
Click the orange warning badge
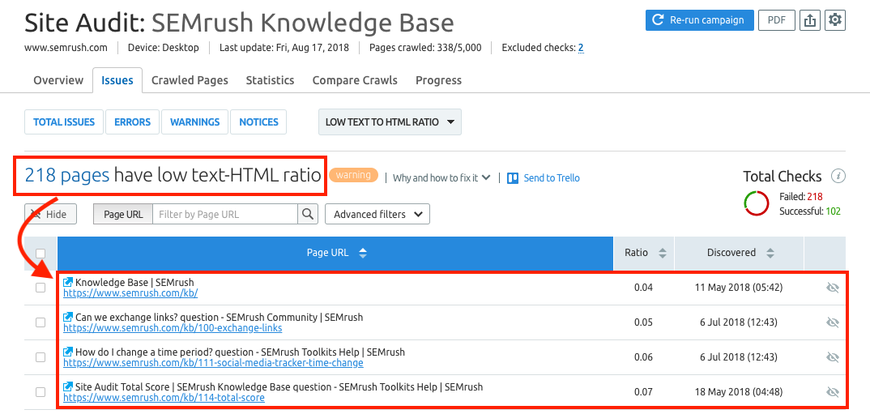(353, 175)
